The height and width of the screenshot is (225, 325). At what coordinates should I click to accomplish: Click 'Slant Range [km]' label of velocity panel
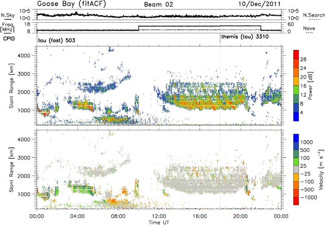pyautogui.click(x=11, y=169)
